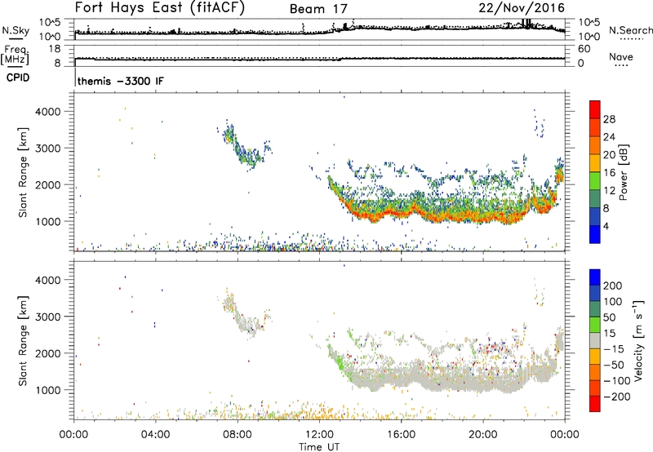Click the '200' velocity colorbar tick
This screenshot has height=452, width=653.
pyautogui.click(x=613, y=286)
